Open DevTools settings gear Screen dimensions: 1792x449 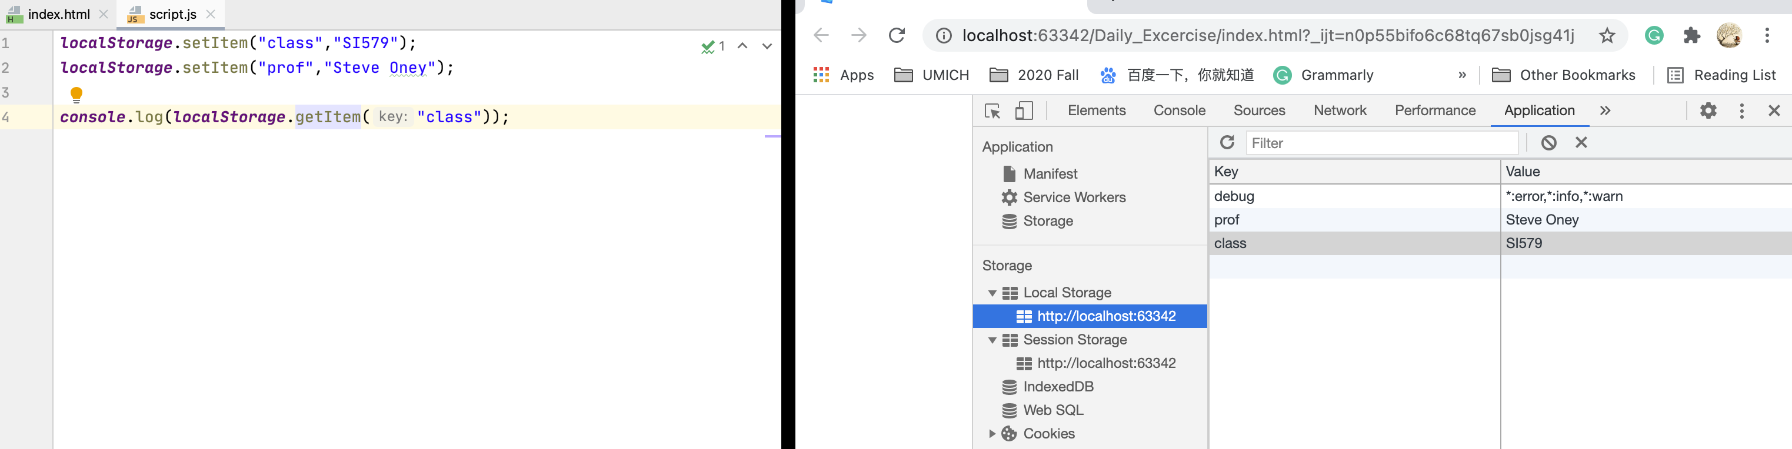(x=1708, y=110)
